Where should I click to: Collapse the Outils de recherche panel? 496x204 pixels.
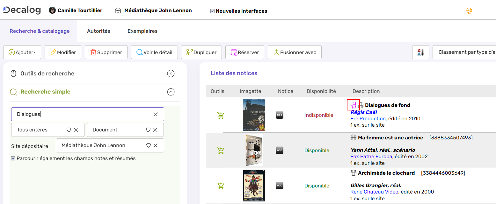click(171, 73)
